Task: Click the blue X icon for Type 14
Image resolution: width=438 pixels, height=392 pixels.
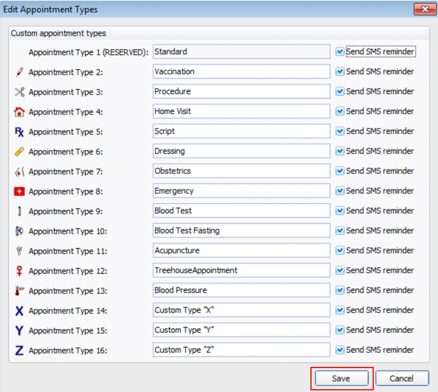Action: click(19, 311)
